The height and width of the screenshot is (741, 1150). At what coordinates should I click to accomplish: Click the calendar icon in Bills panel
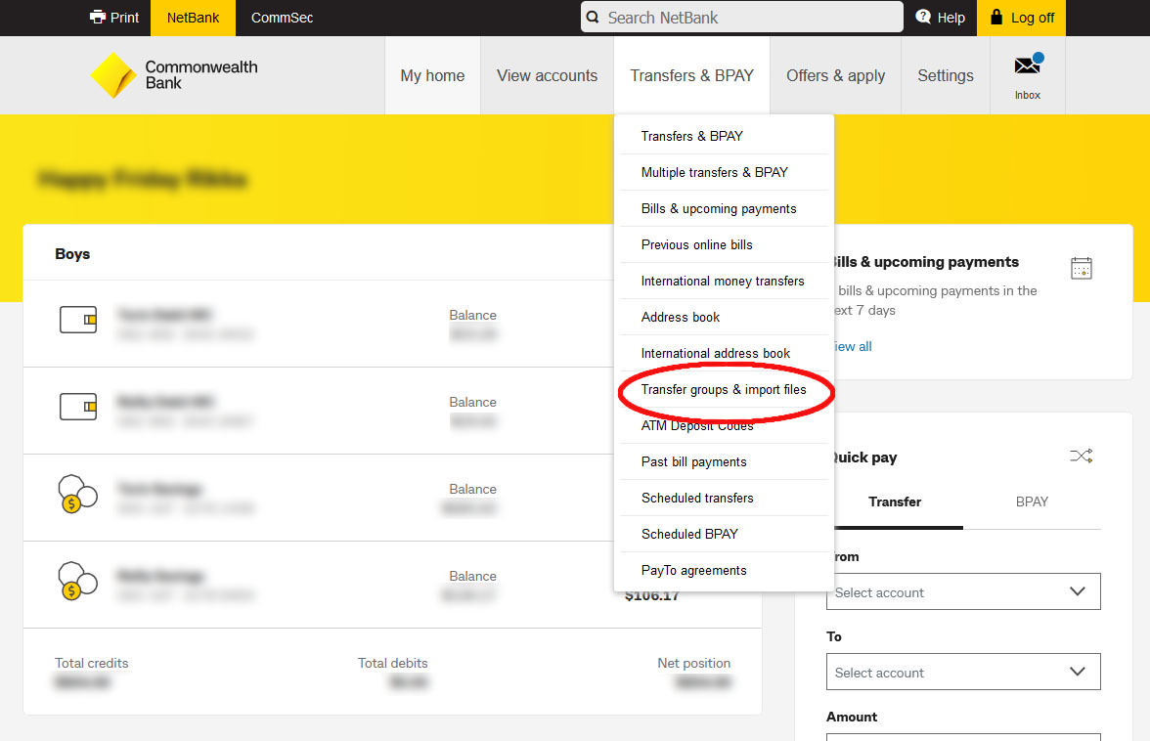point(1081,268)
